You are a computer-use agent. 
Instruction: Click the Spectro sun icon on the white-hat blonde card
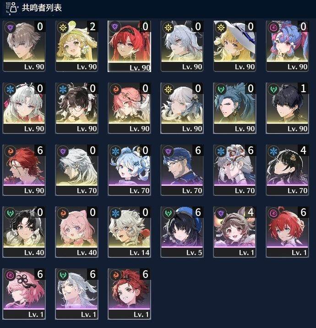(221, 27)
